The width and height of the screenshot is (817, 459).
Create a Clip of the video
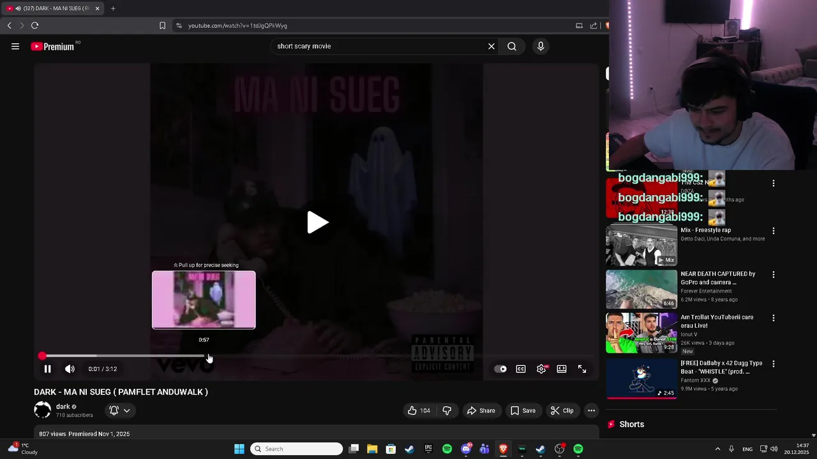click(x=562, y=411)
